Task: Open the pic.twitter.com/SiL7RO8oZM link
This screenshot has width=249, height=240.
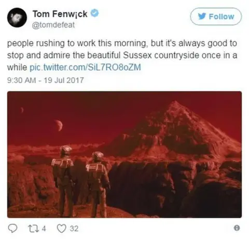Action: click(86, 67)
